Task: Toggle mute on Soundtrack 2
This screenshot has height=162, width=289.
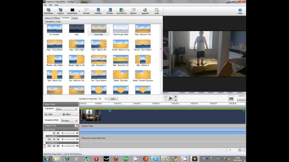Action: [58, 146]
